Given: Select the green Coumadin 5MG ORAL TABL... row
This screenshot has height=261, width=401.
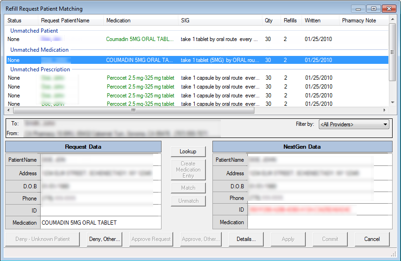Looking at the screenshot, I should [x=197, y=39].
